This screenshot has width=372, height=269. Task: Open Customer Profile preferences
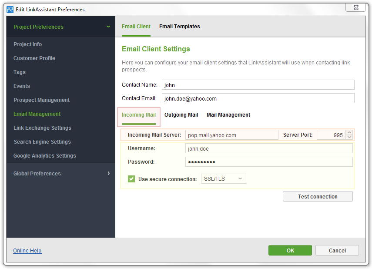34,58
